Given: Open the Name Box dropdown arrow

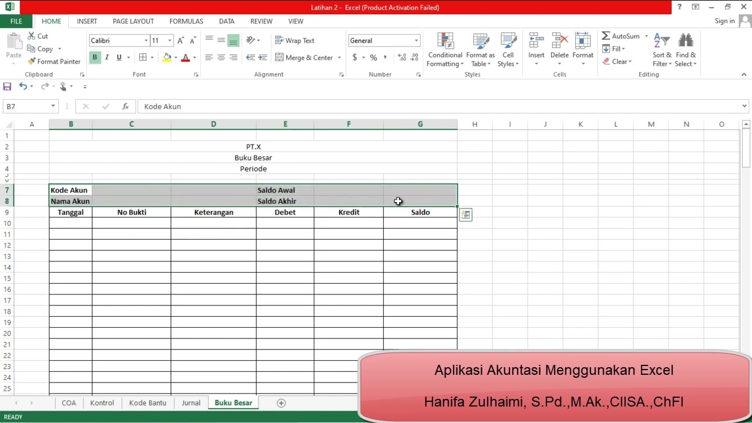Looking at the screenshot, I should (x=53, y=106).
